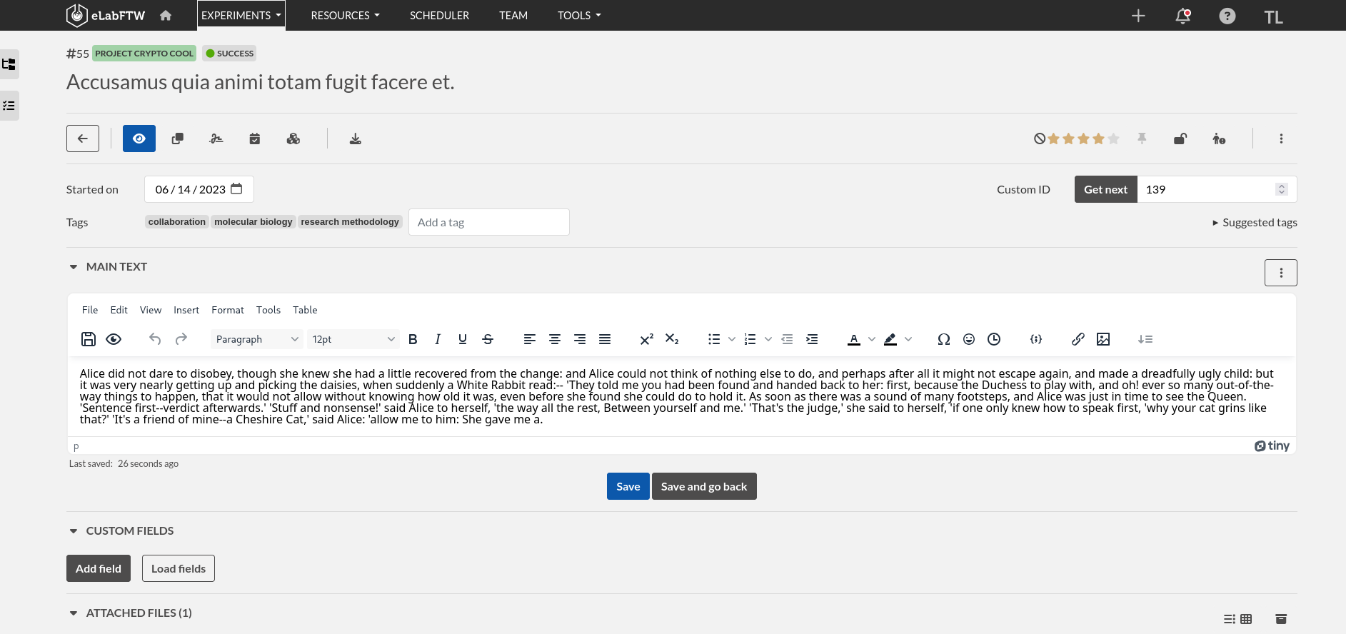Open the timestamp calendar-check icon
Image resolution: width=1346 pixels, height=634 pixels.
tap(255, 139)
